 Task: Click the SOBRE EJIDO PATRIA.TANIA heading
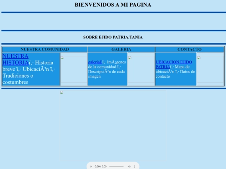click(113, 37)
